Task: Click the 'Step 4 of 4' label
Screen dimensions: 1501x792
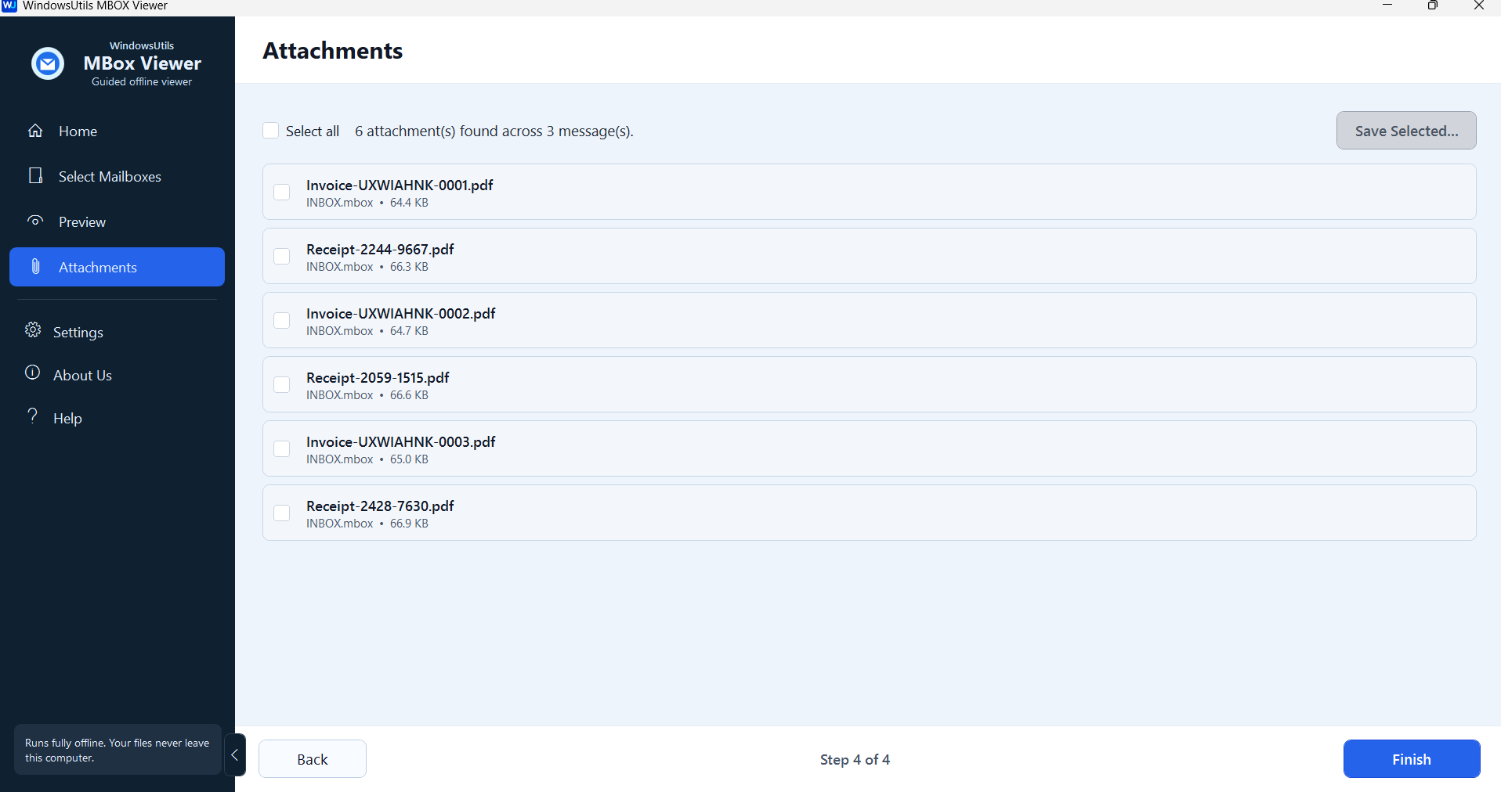Action: 855,760
